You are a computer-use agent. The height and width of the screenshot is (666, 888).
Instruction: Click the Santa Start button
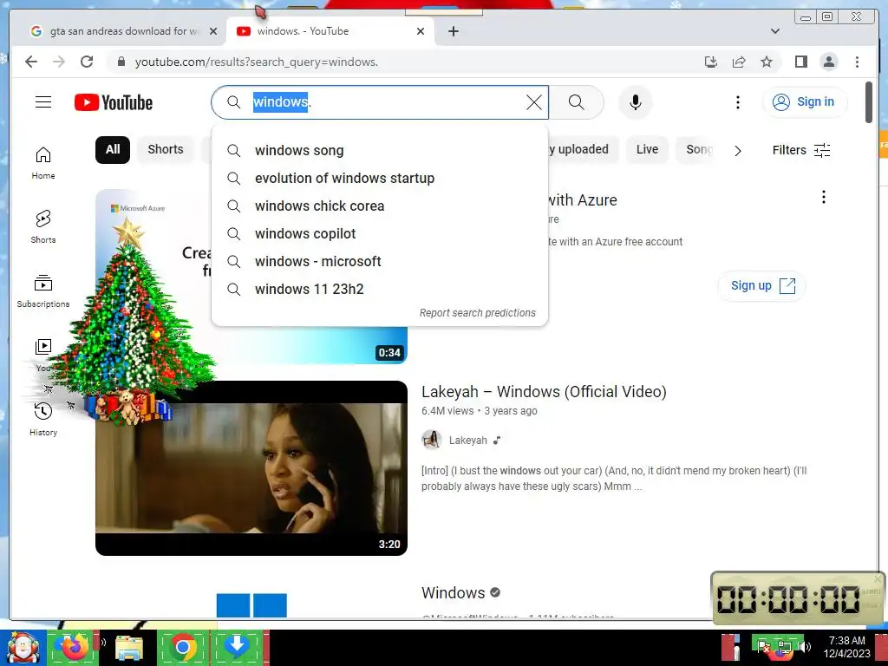23,647
